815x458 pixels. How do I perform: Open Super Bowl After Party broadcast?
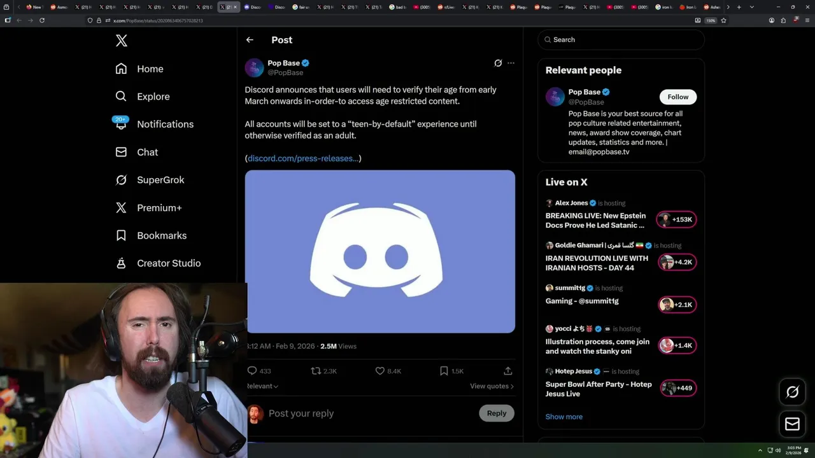tap(599, 389)
